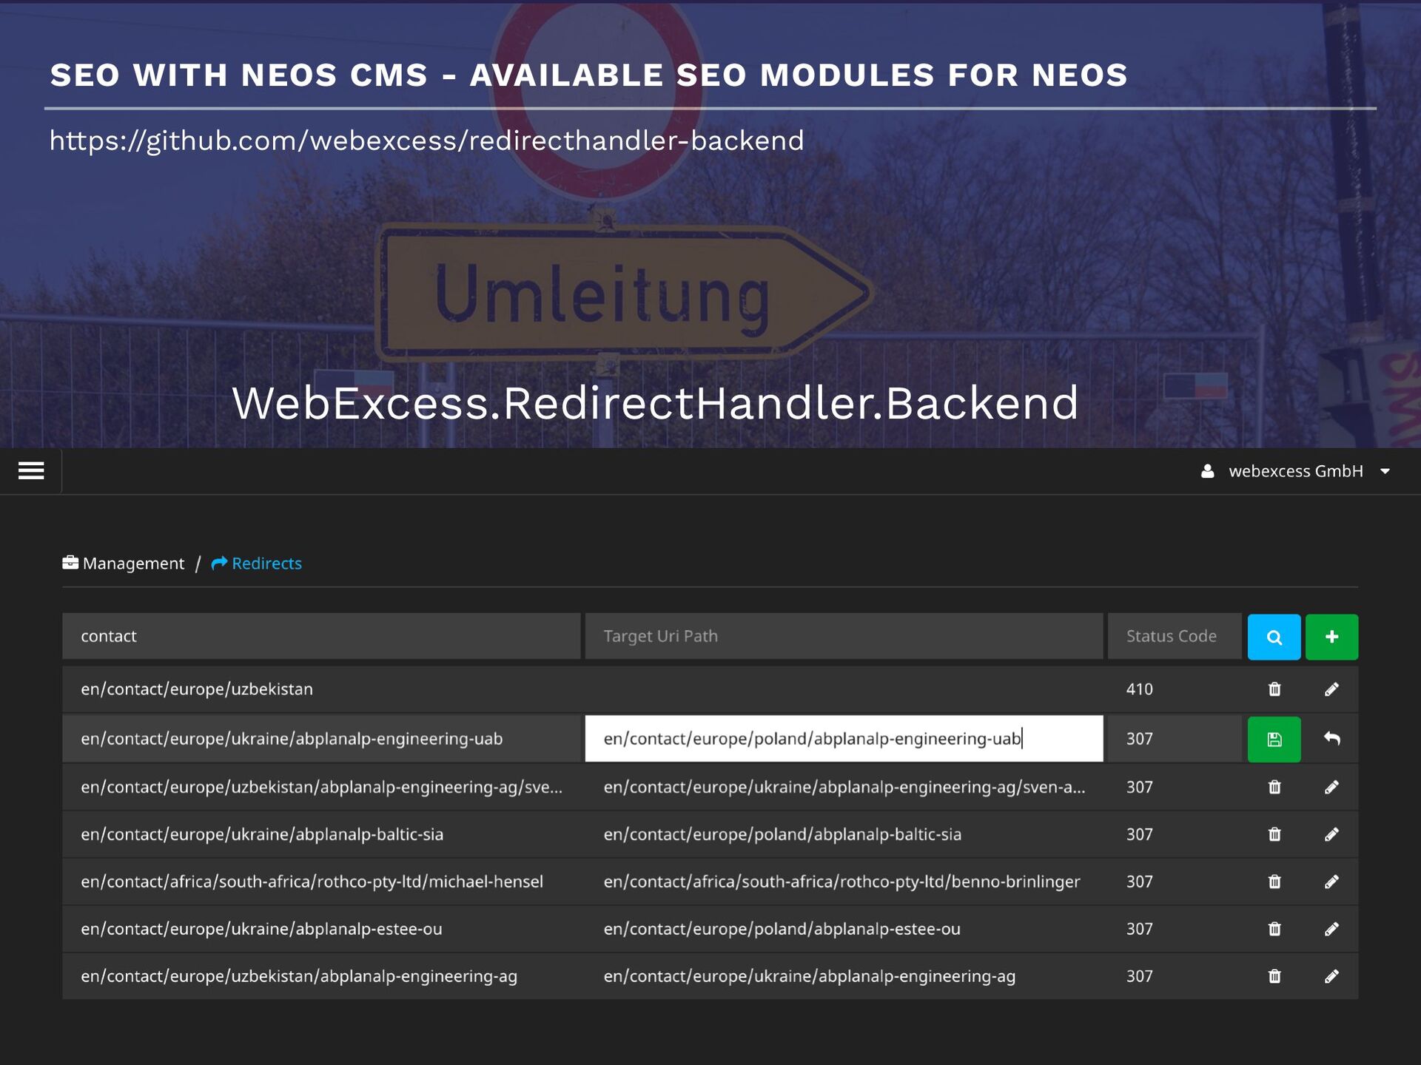Cancel editing the abplanalp-engineering-uab redirect

coord(1331,738)
